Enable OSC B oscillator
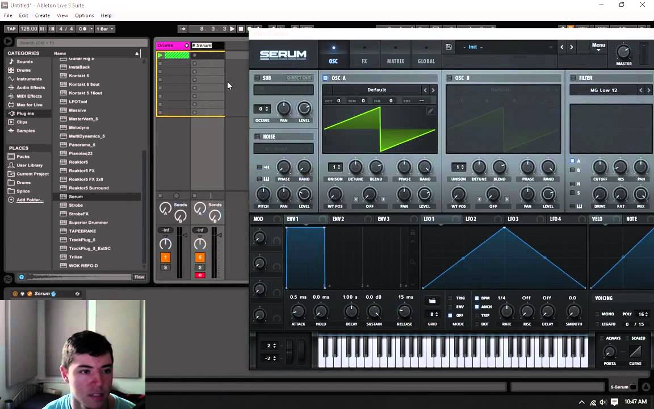The image size is (654, 409). click(x=449, y=78)
